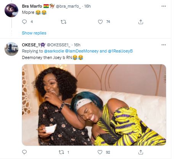Expand Show replies thread

point(34,33)
